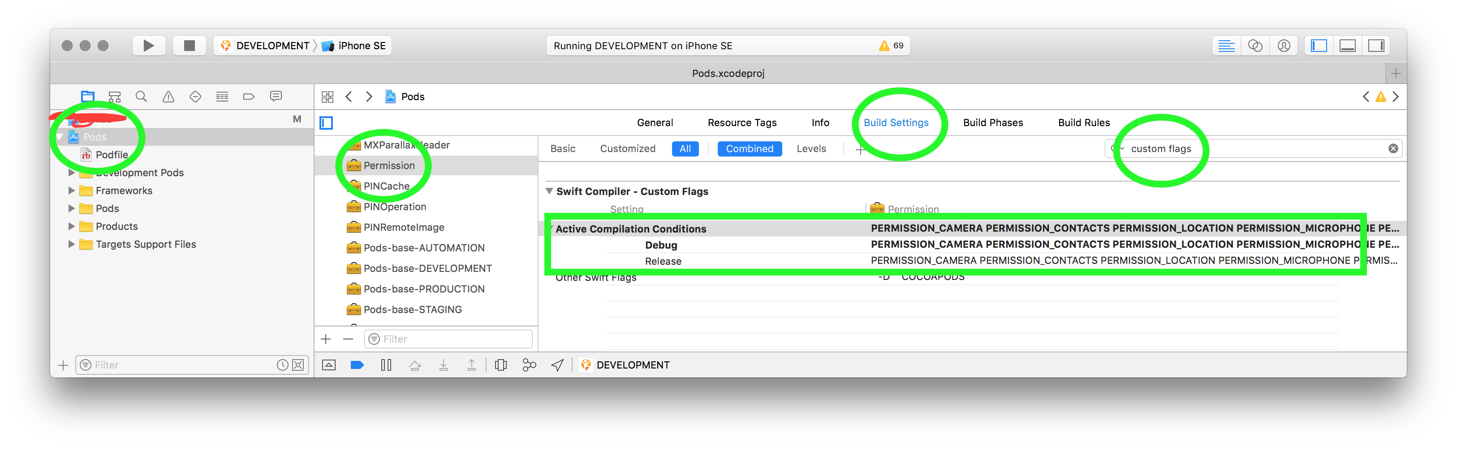Open the DEVELOPMENT scheme selector
This screenshot has height=449, width=1457.
tap(266, 46)
